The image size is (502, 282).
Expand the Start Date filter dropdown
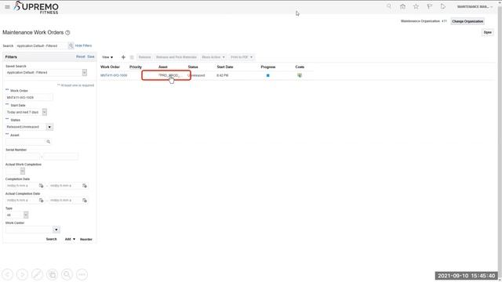pyautogui.click(x=45, y=112)
